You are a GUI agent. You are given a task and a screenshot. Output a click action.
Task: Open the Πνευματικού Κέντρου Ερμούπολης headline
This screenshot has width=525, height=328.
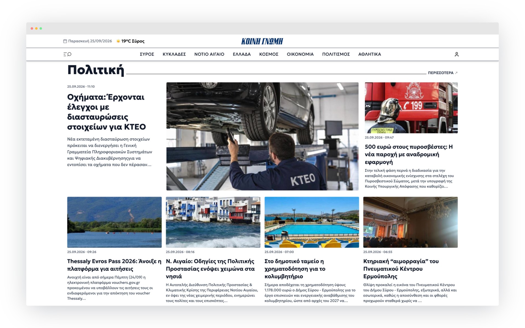(401, 269)
